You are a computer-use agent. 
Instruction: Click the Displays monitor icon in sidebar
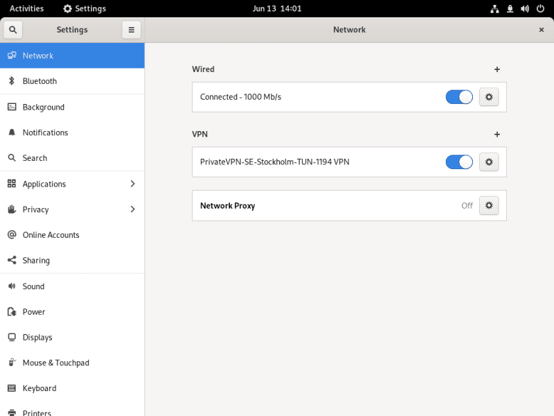coord(12,337)
